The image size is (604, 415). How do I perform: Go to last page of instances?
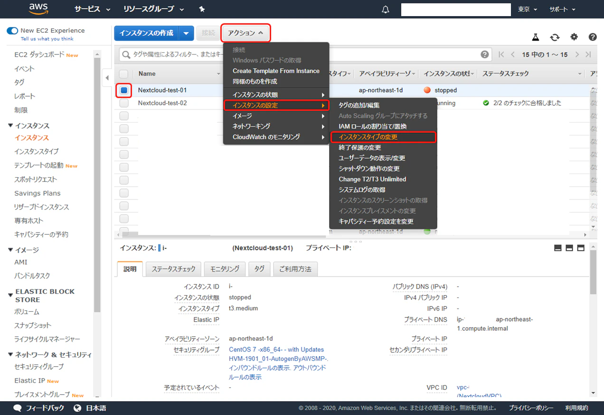588,54
